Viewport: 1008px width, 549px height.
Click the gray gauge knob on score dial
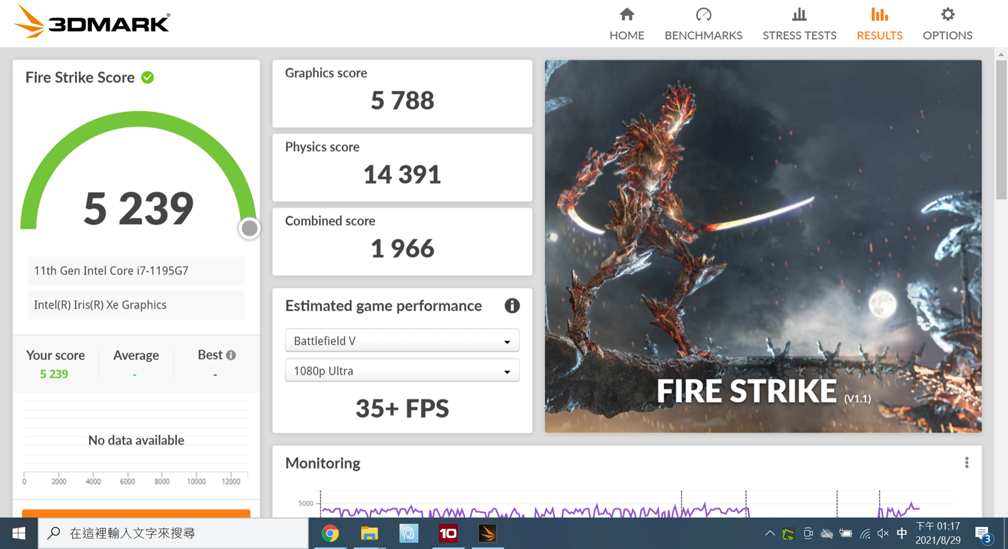click(249, 229)
